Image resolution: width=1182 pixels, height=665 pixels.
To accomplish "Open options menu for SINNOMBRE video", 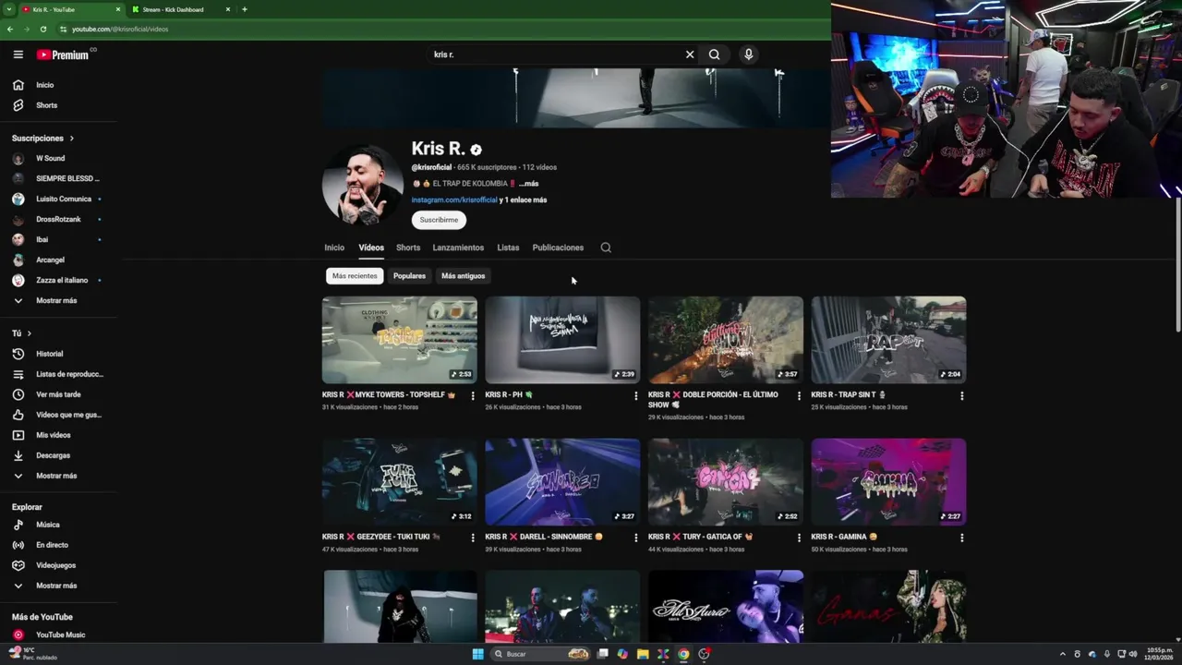I will [x=635, y=538].
